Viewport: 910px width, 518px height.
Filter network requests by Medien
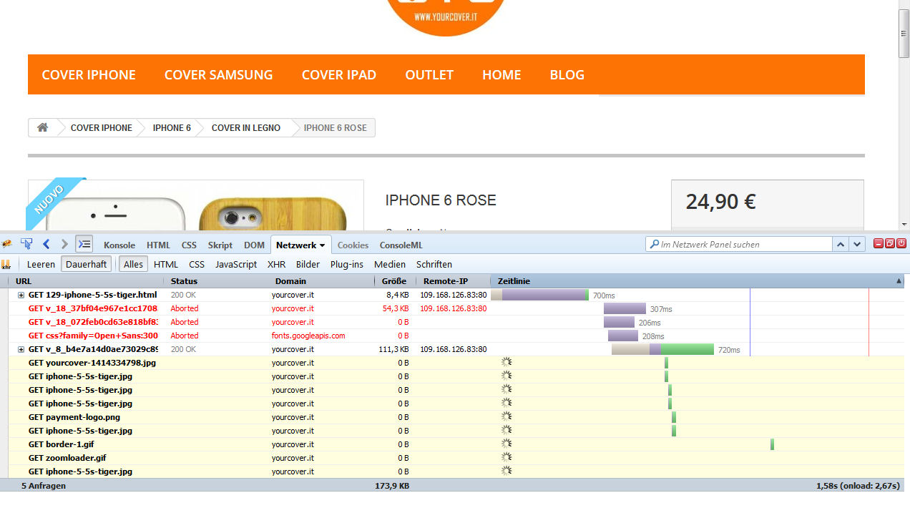click(390, 264)
